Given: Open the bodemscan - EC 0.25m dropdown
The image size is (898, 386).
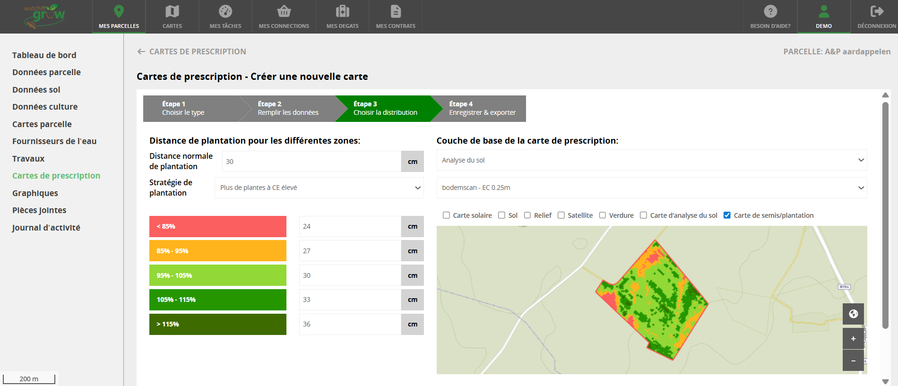Looking at the screenshot, I should tap(651, 188).
